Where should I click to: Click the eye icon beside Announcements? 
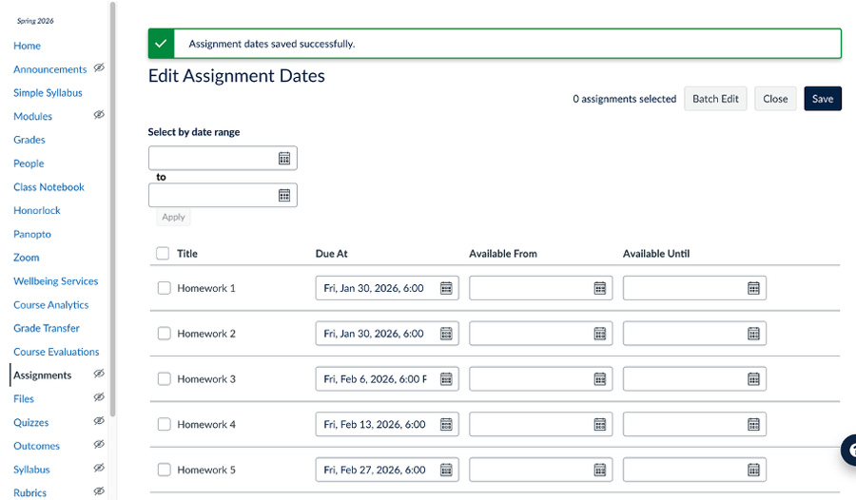pyautogui.click(x=99, y=68)
